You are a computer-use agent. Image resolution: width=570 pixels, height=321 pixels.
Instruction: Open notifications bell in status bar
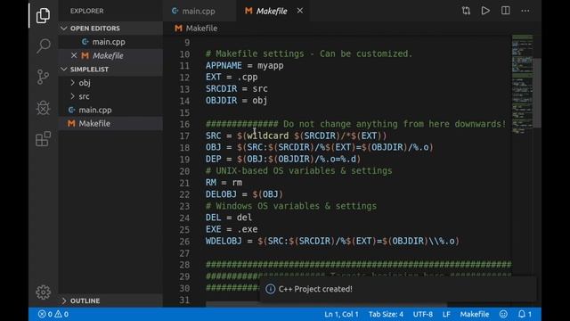[x=525, y=314]
